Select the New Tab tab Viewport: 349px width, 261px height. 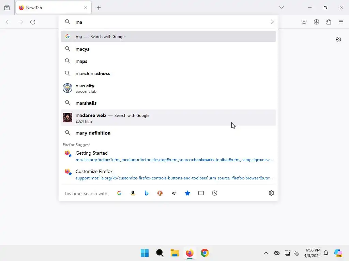pos(54,7)
